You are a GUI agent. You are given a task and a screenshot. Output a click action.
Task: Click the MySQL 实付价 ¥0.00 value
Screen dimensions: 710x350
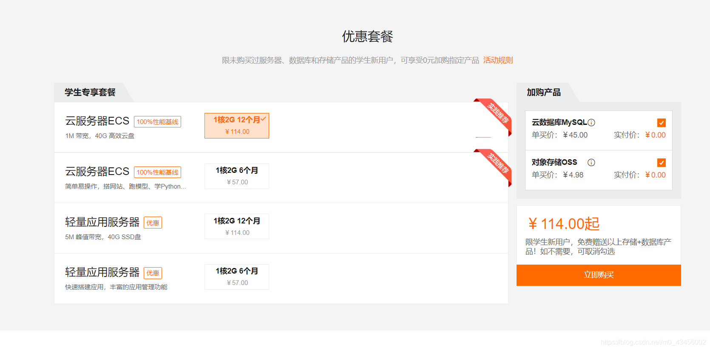655,135
